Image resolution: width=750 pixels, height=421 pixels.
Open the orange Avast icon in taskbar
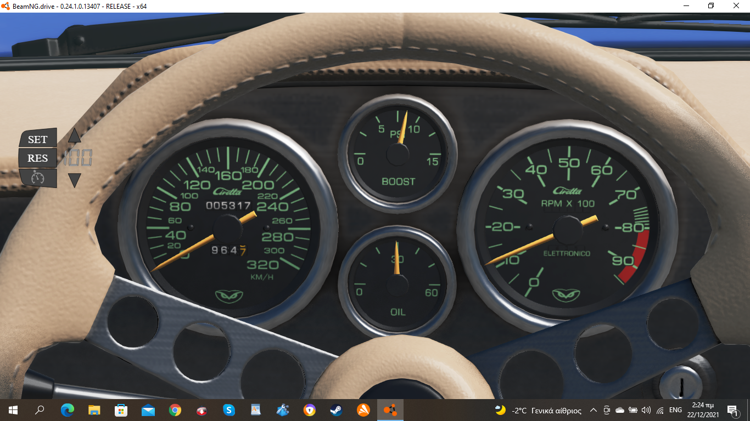[363, 409]
